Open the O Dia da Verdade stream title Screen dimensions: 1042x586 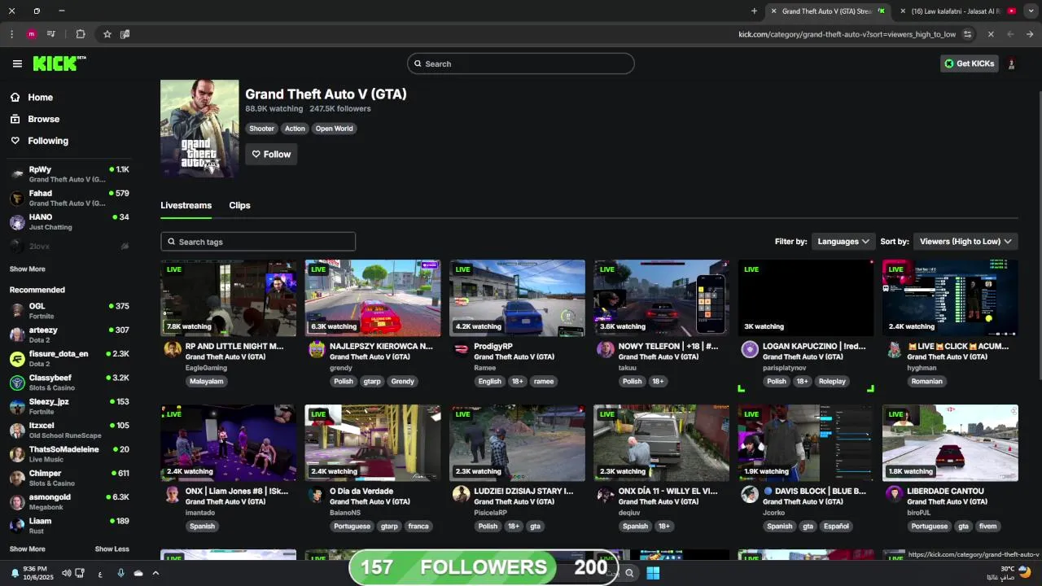tap(361, 491)
